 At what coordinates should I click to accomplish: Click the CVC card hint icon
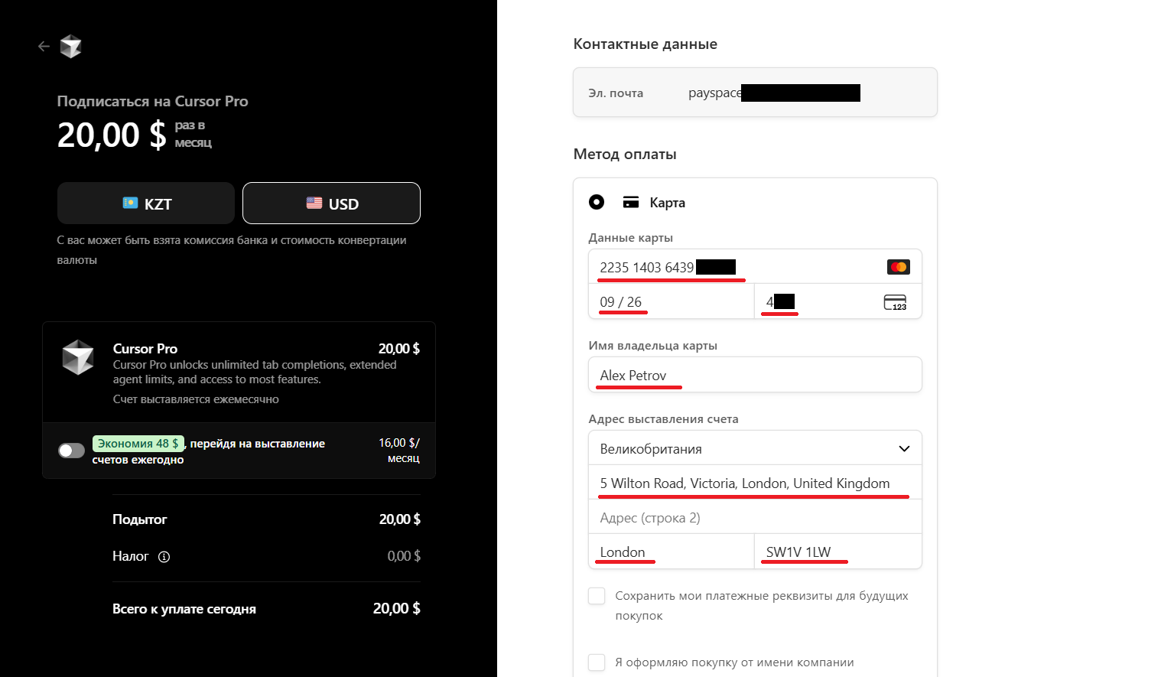tap(895, 302)
